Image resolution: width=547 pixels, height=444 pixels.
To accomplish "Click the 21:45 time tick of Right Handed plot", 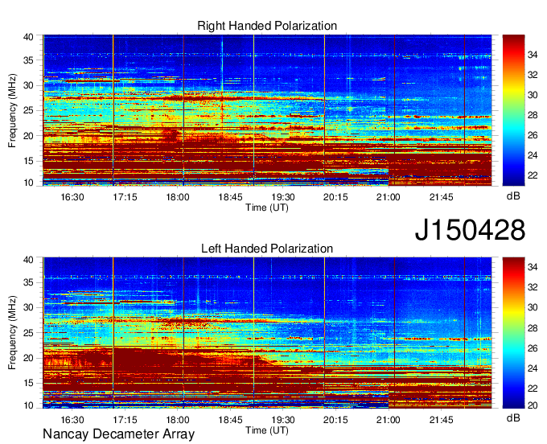I will 441,197.
